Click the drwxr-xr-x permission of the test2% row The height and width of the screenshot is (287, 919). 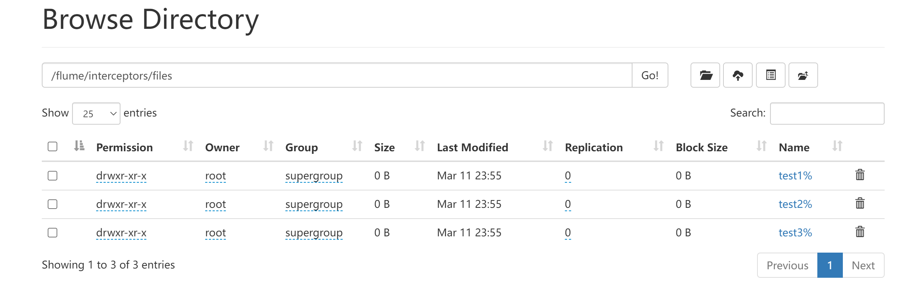click(121, 204)
